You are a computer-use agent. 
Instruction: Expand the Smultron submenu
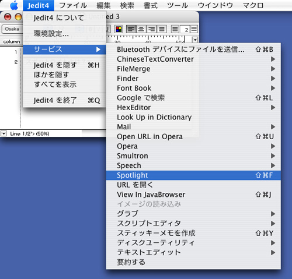(193, 156)
